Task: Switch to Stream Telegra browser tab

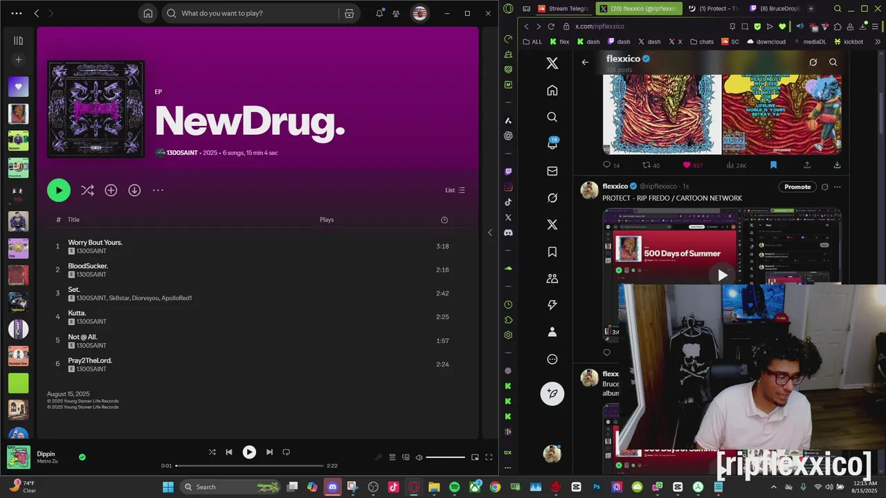Action: tap(563, 8)
